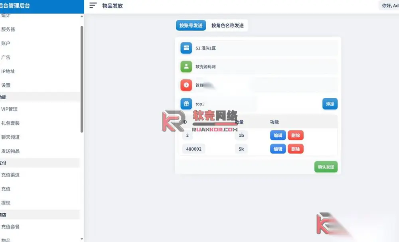Click the sidebar scrollbar thumb
Image resolution: width=399 pixels, height=242 pixels.
[82, 79]
